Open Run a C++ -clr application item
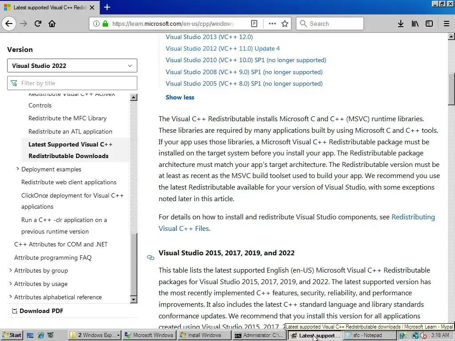This screenshot has height=341, width=455. point(64,226)
